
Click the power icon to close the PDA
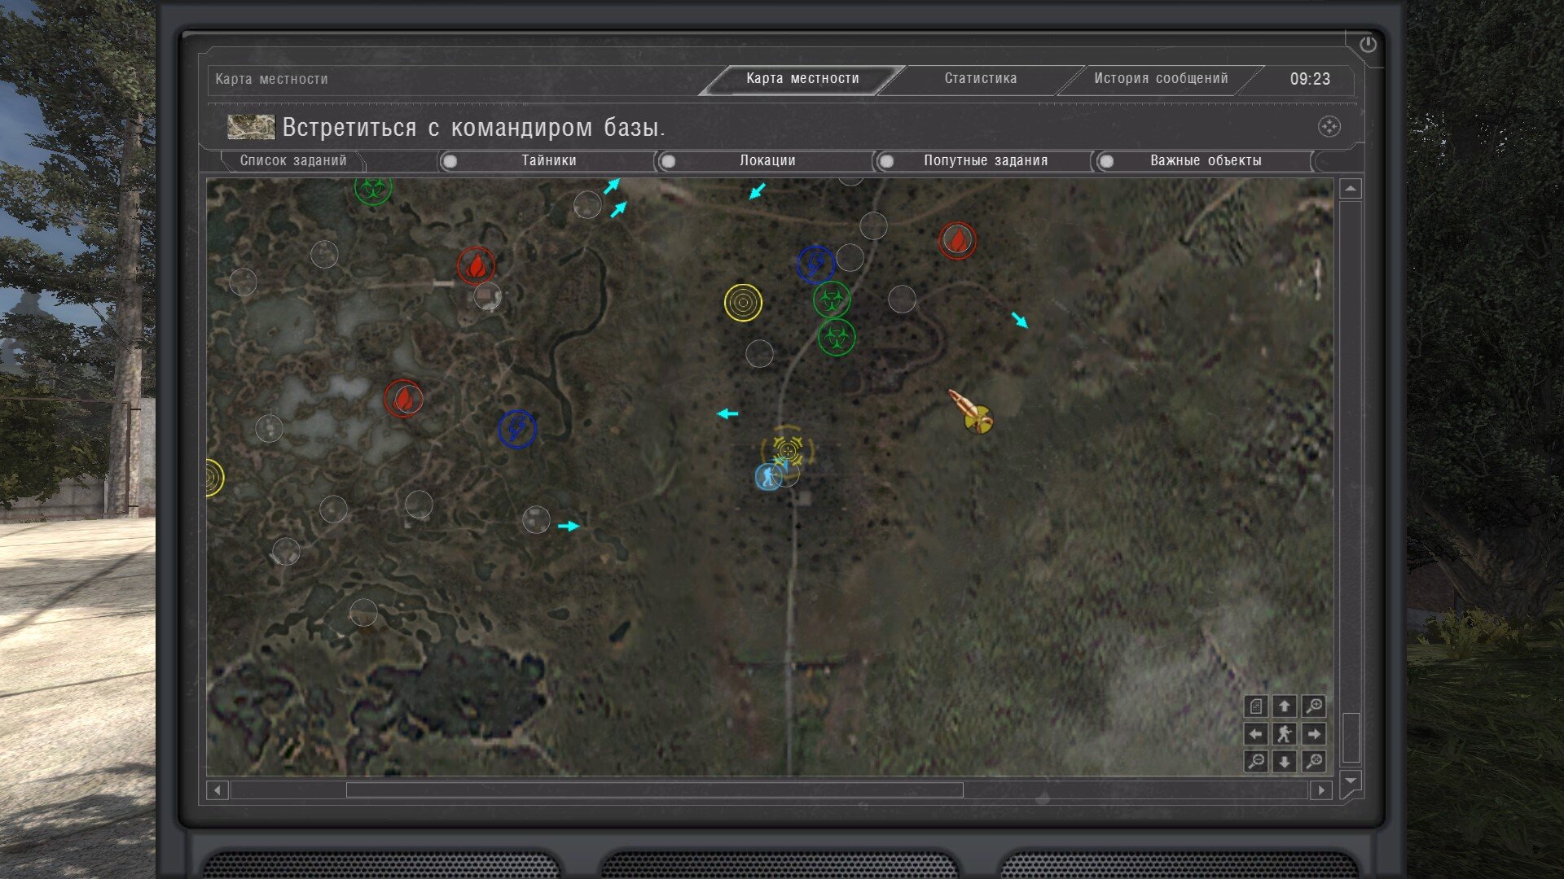click(1368, 45)
